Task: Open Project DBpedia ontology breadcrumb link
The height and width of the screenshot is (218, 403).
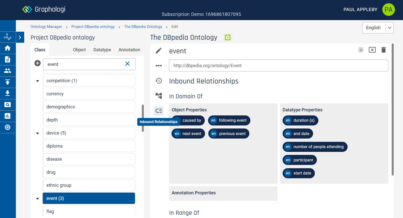Action: coord(93,27)
